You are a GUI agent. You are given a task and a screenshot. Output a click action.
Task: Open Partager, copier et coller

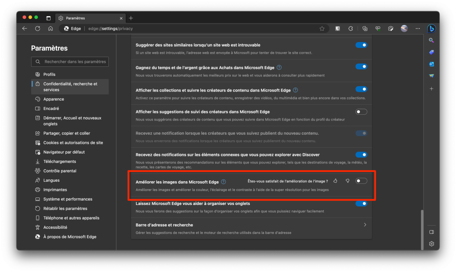pos(70,133)
